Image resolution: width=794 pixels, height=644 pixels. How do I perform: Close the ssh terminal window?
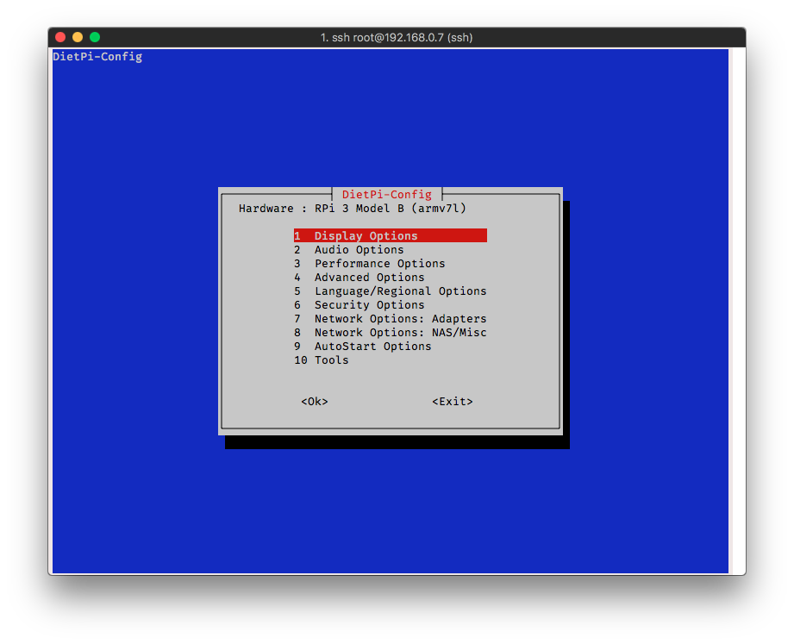[x=60, y=37]
